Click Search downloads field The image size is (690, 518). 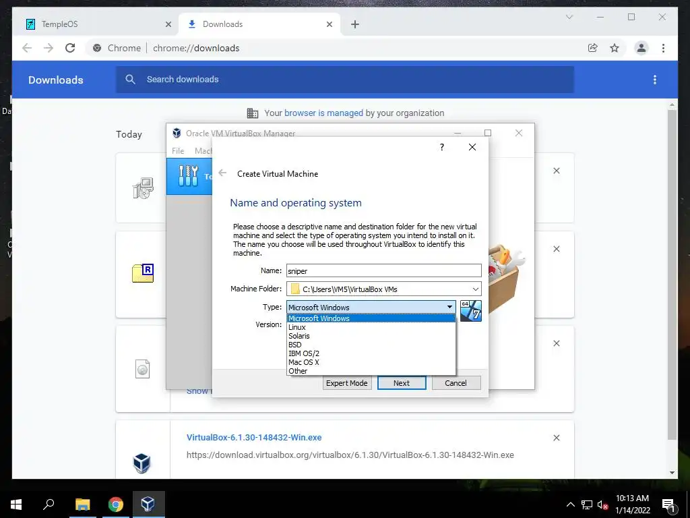[345, 80]
